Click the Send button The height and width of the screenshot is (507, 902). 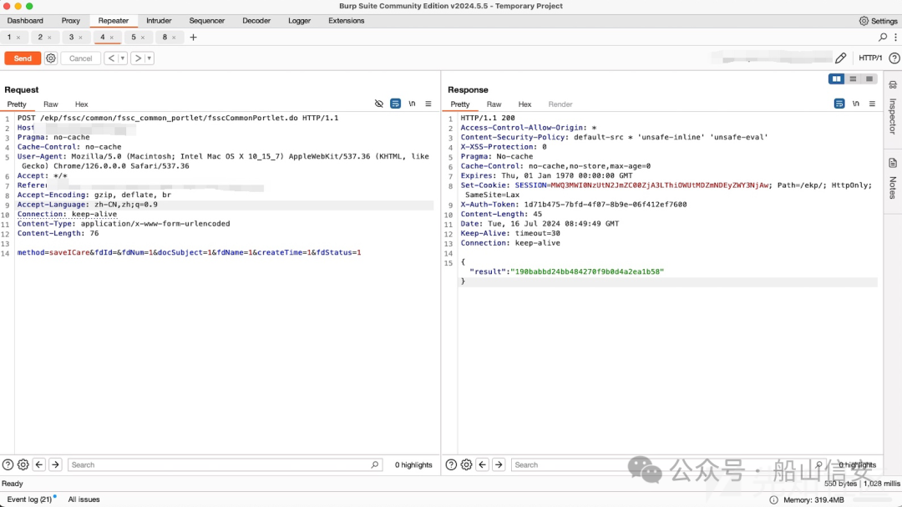pyautogui.click(x=23, y=58)
